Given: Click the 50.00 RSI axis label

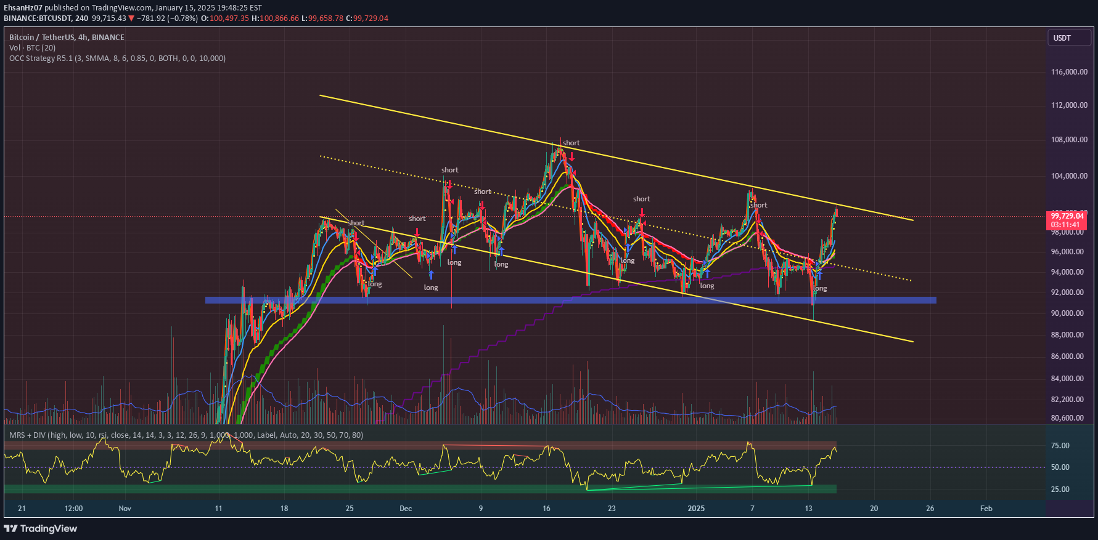Looking at the screenshot, I should [1060, 467].
